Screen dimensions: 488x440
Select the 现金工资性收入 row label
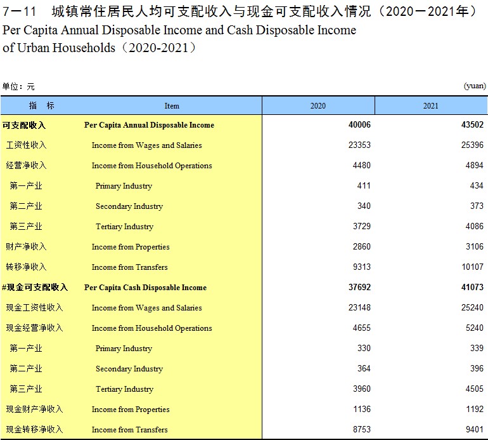coord(35,307)
